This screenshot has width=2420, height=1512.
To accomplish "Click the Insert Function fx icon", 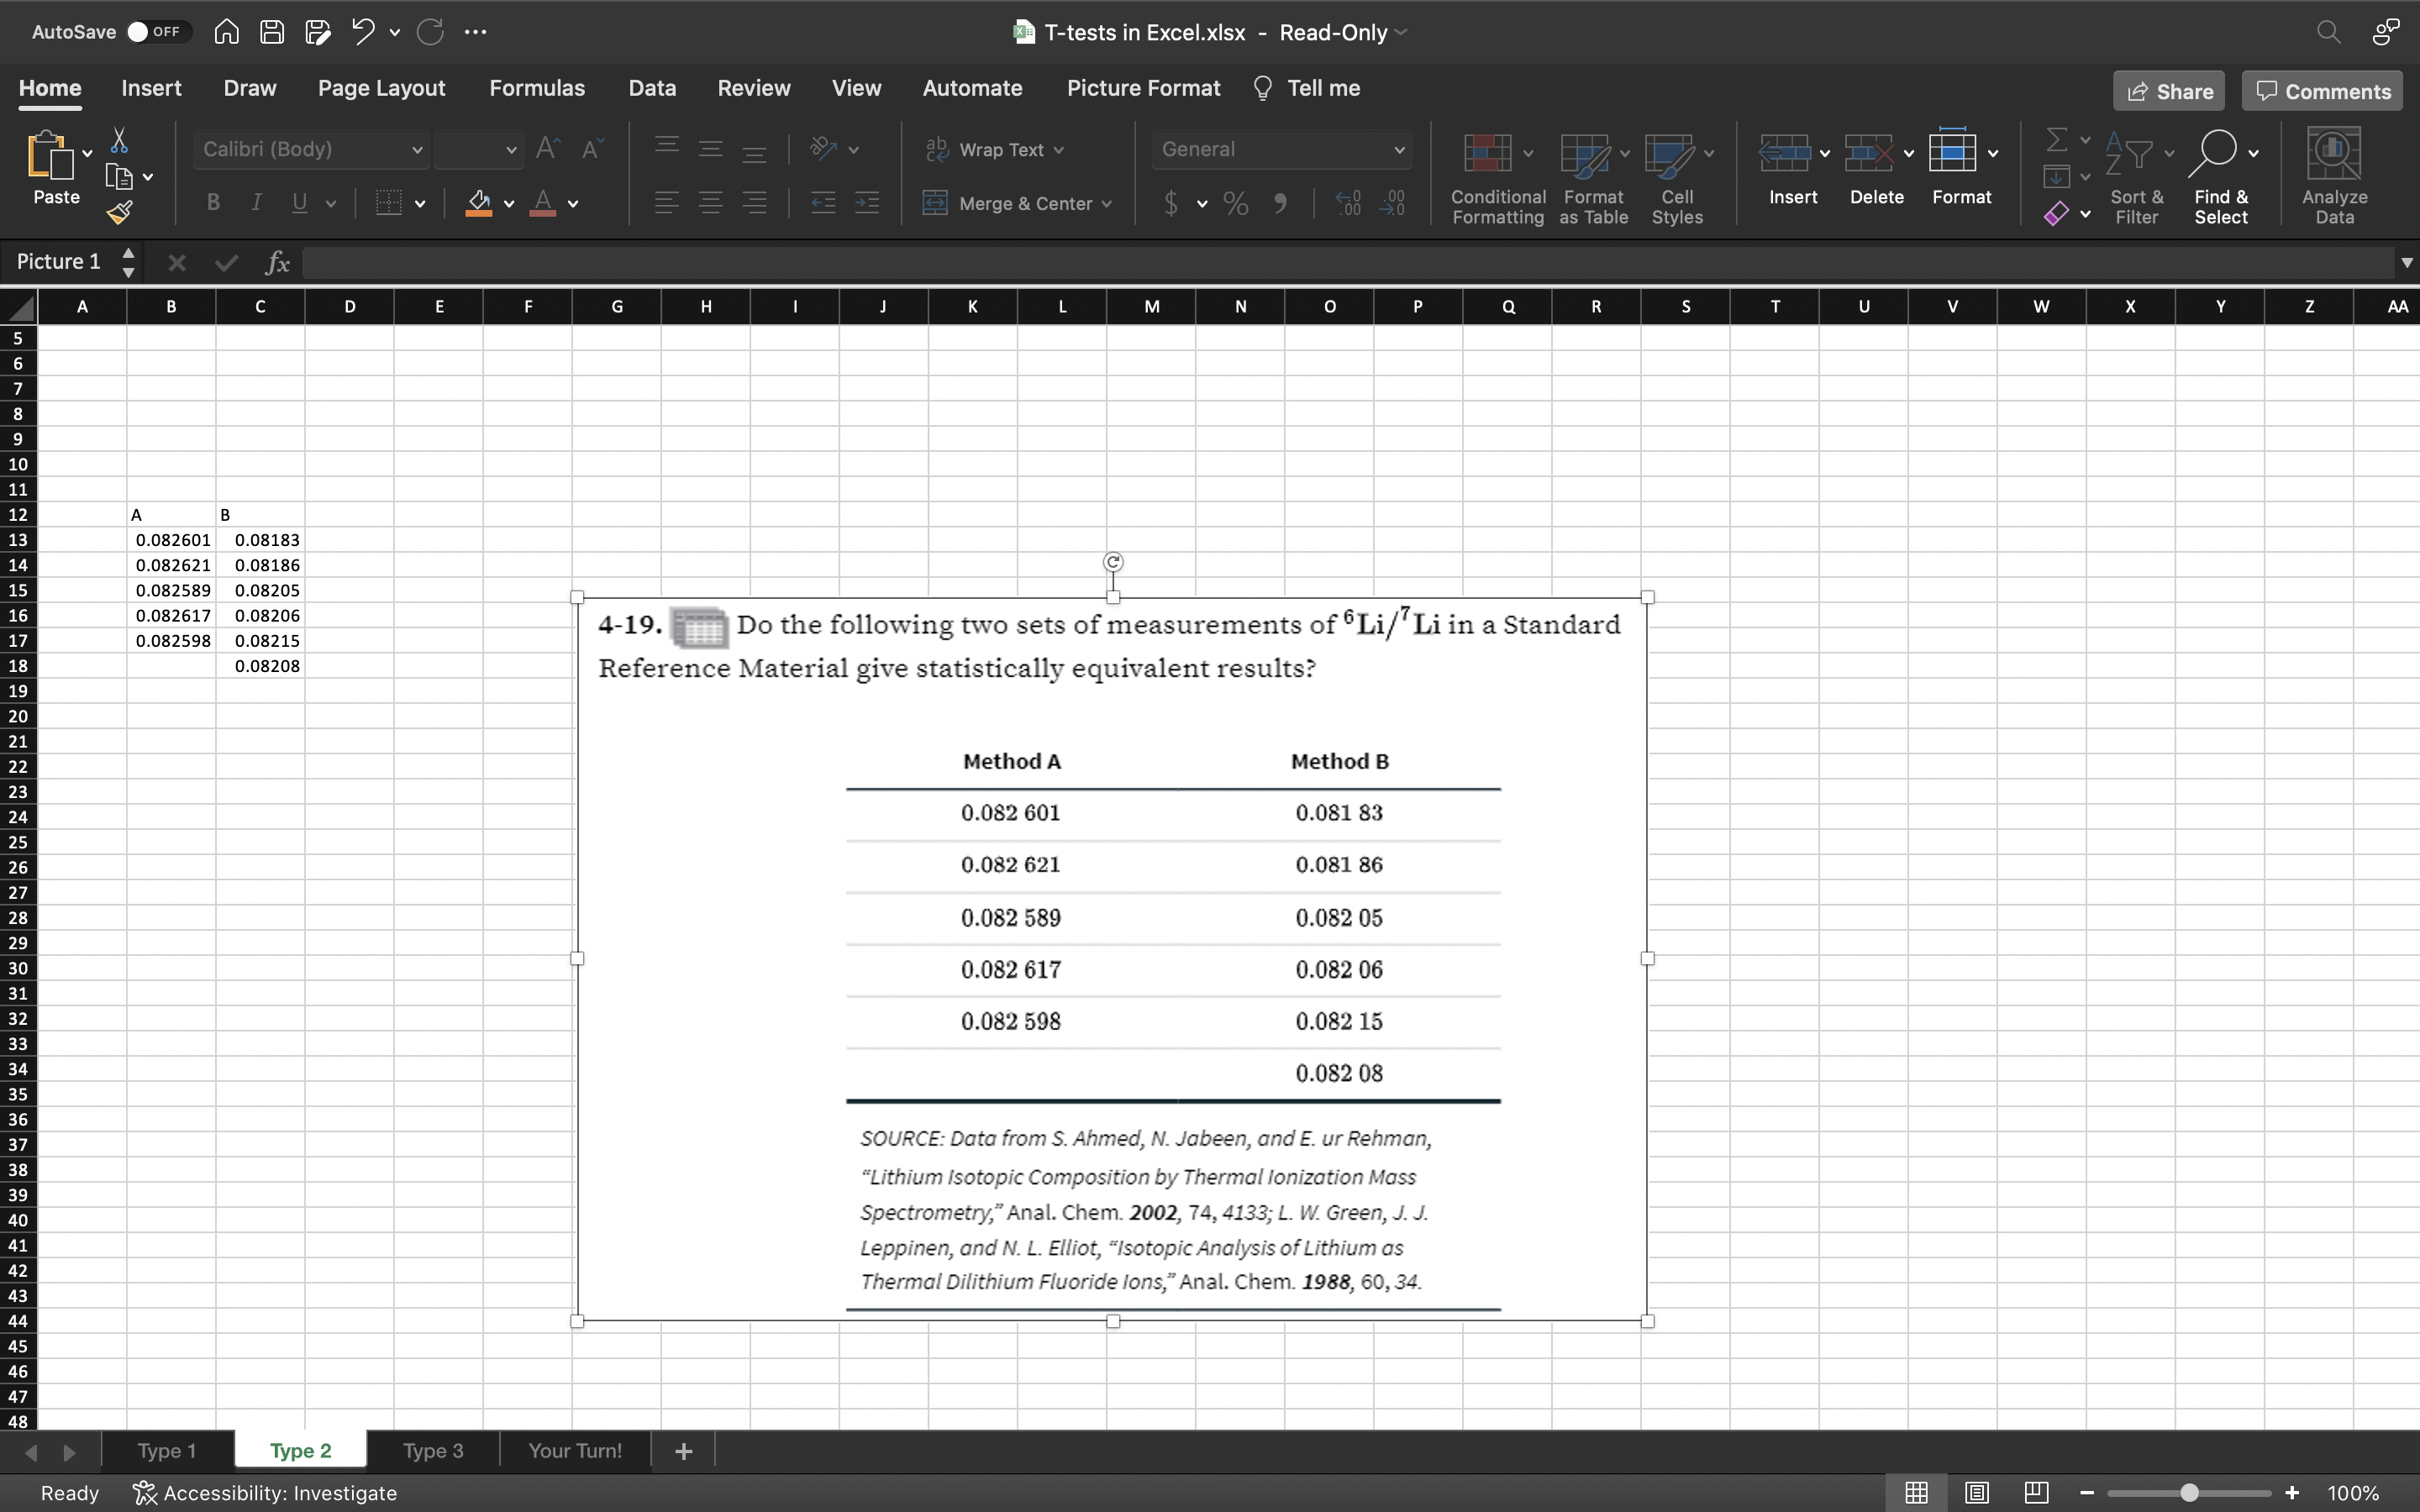I will [277, 263].
